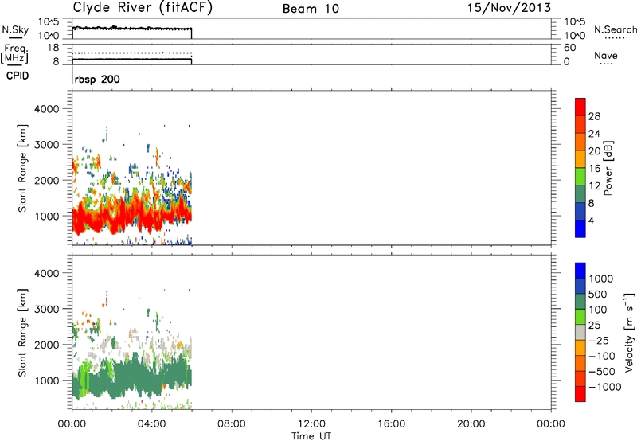This screenshot has width=637, height=441.
Task: Click the '4000' tick on power panel
Action: coord(46,109)
